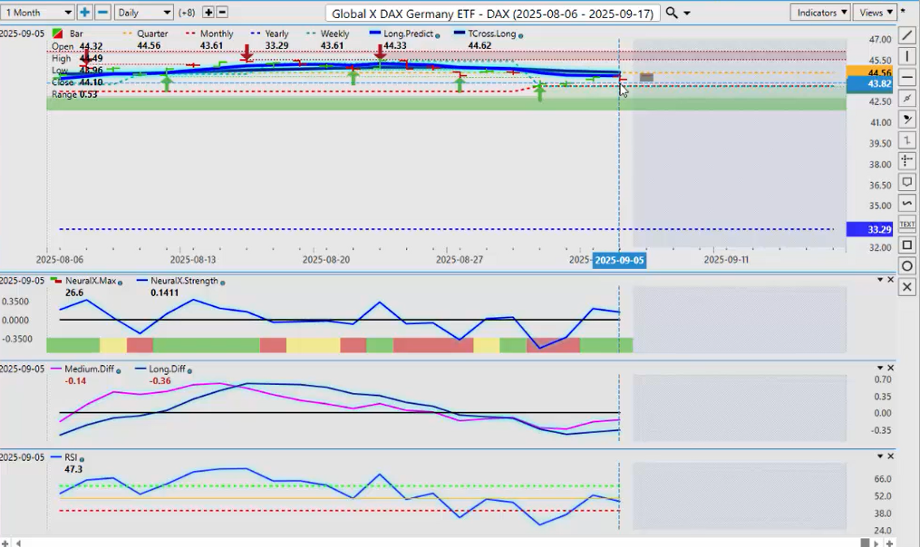Image resolution: width=920 pixels, height=547 pixels.
Task: Choose the TEXT annotation tool
Action: coord(907,224)
